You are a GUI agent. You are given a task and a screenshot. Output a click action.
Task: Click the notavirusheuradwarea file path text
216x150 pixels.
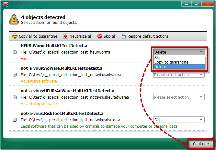pyautogui.click(x=75, y=97)
